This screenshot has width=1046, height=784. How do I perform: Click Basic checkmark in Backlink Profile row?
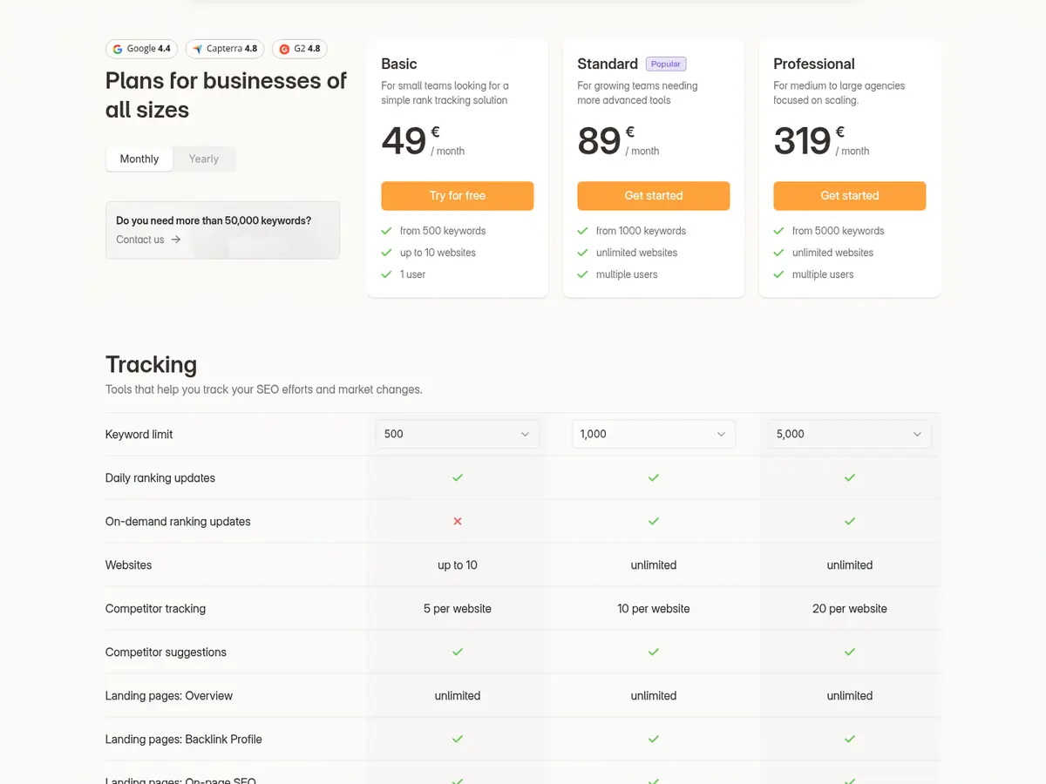(x=458, y=739)
